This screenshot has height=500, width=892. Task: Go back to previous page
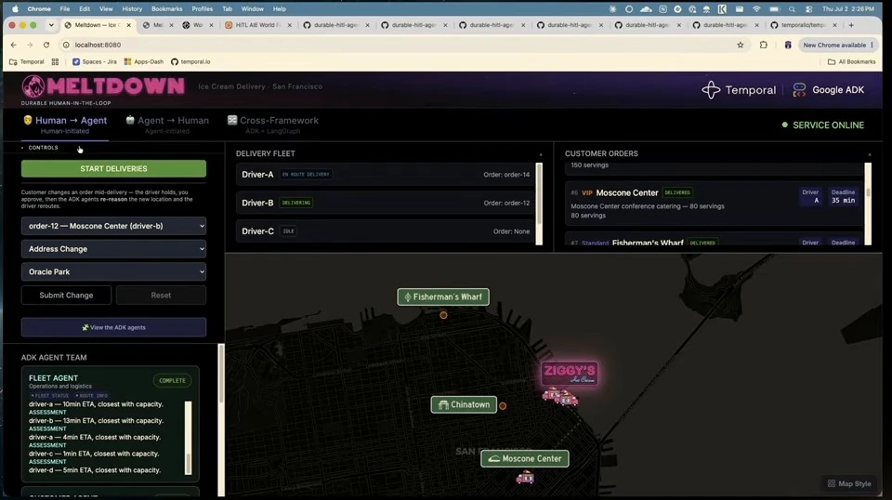[14, 45]
